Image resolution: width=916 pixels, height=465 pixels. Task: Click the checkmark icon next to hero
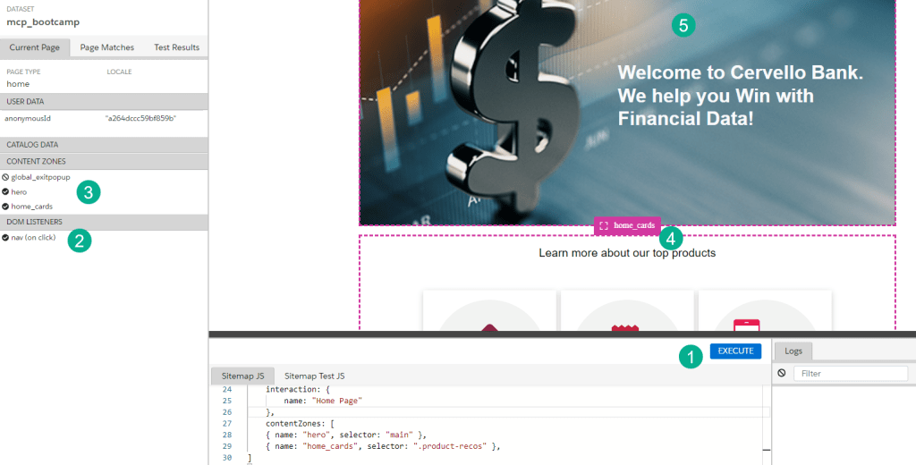coord(5,191)
